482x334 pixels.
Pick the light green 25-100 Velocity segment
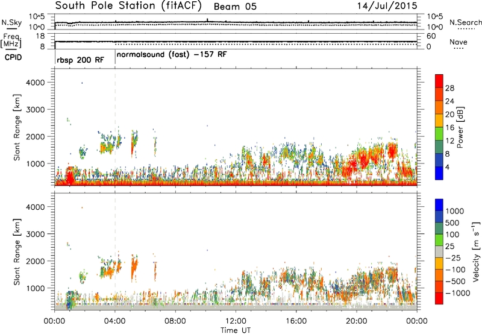tap(439, 240)
